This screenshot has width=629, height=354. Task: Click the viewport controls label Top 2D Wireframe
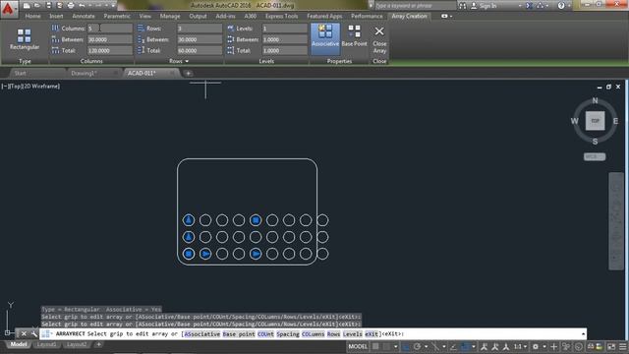click(x=30, y=87)
